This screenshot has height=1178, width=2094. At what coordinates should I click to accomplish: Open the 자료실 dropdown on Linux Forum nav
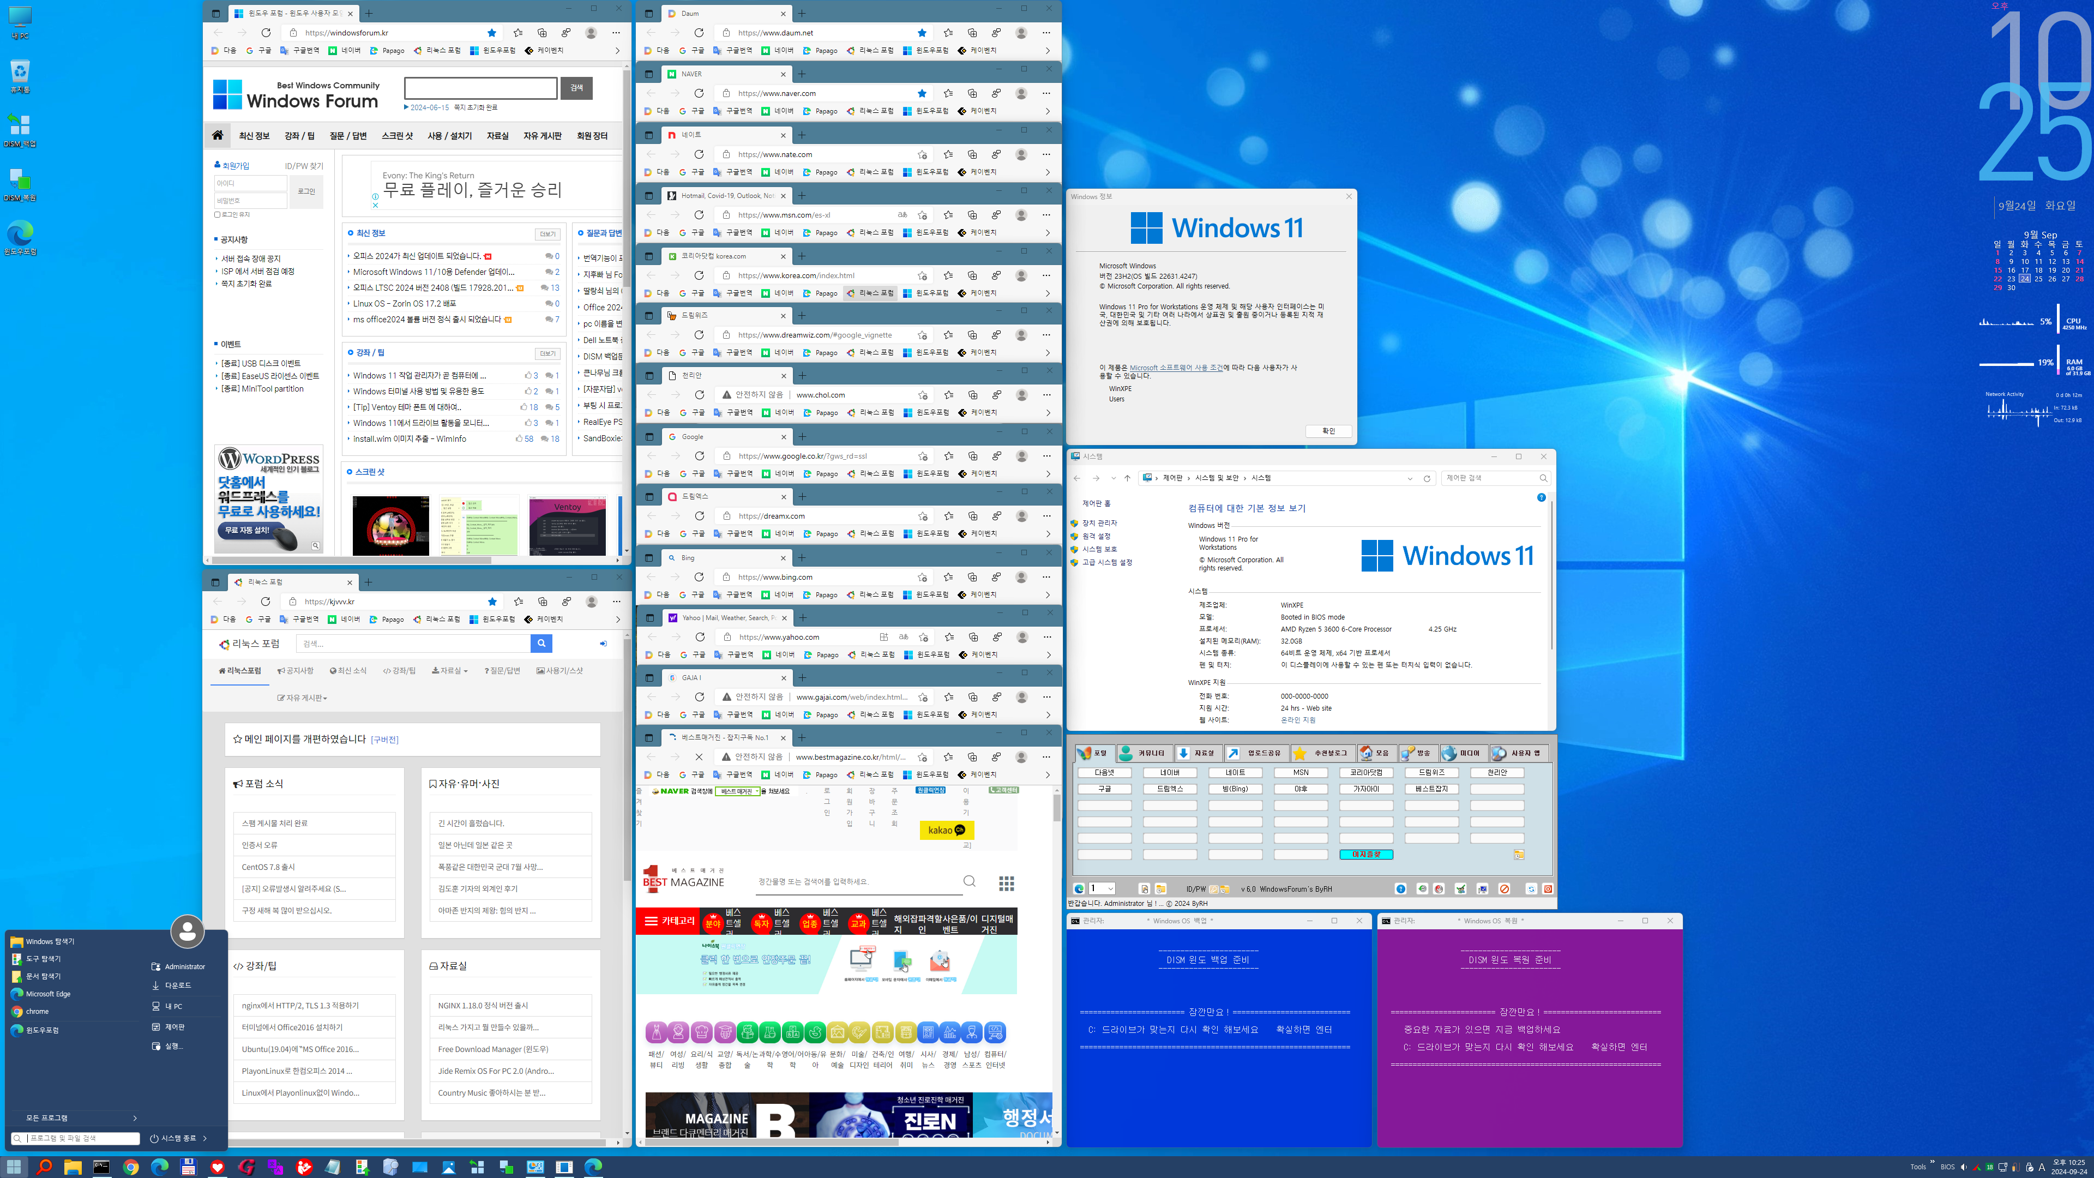[x=449, y=671]
